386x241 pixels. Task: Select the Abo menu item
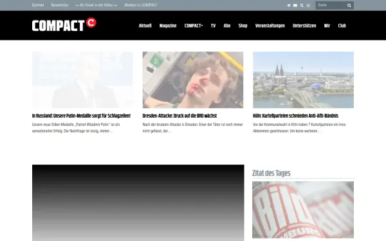[x=227, y=26]
